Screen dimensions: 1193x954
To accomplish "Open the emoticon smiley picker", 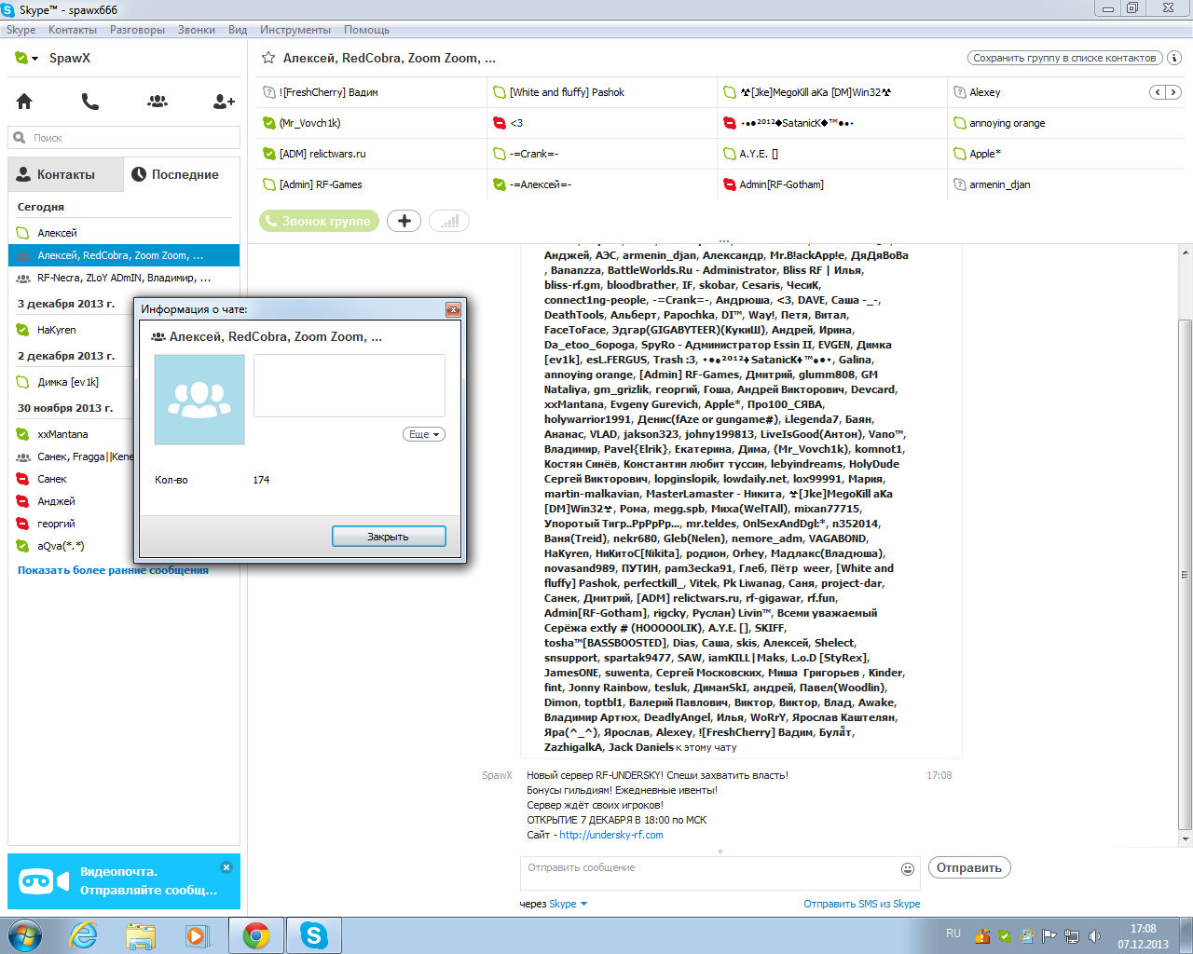I will [908, 869].
